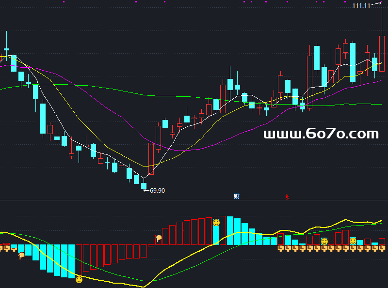Click the leftmost smiley face on the tall cyan bar
This screenshot has height=288, width=388.
[216, 223]
